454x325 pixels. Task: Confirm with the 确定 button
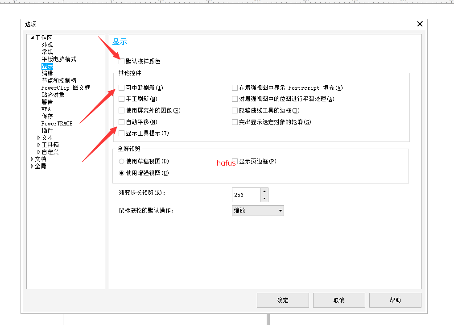coord(283,300)
